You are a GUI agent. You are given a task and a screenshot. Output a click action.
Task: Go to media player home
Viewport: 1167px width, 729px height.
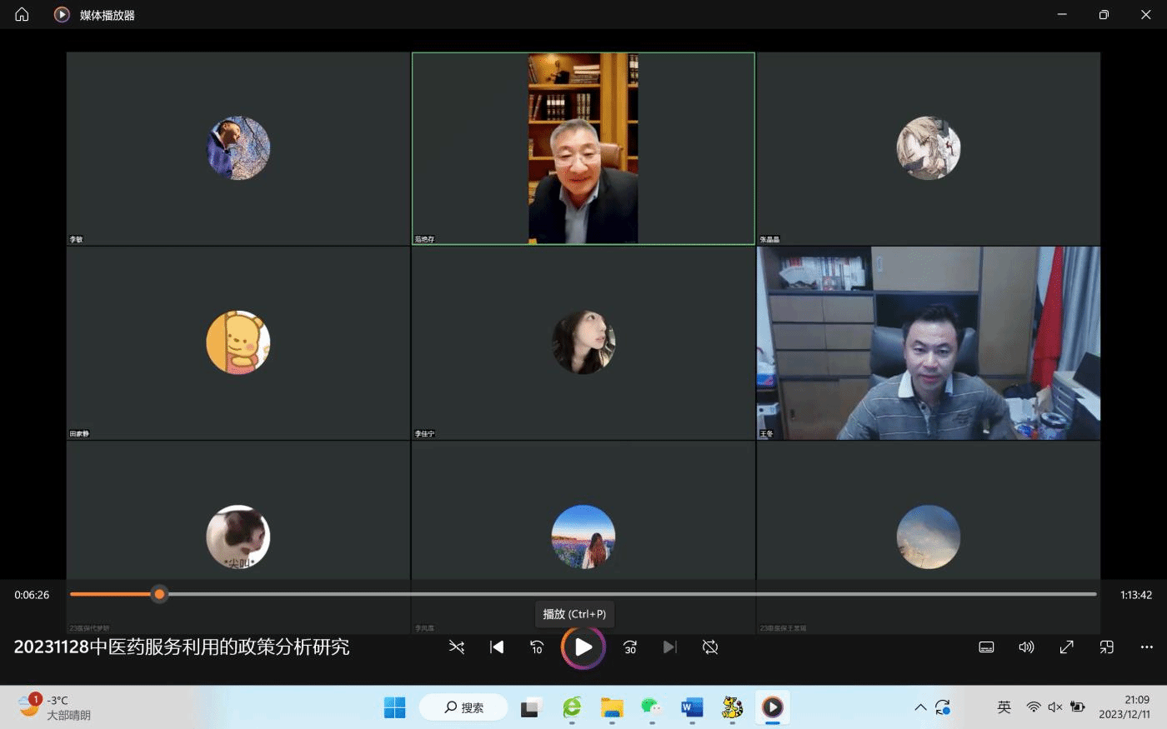point(22,14)
